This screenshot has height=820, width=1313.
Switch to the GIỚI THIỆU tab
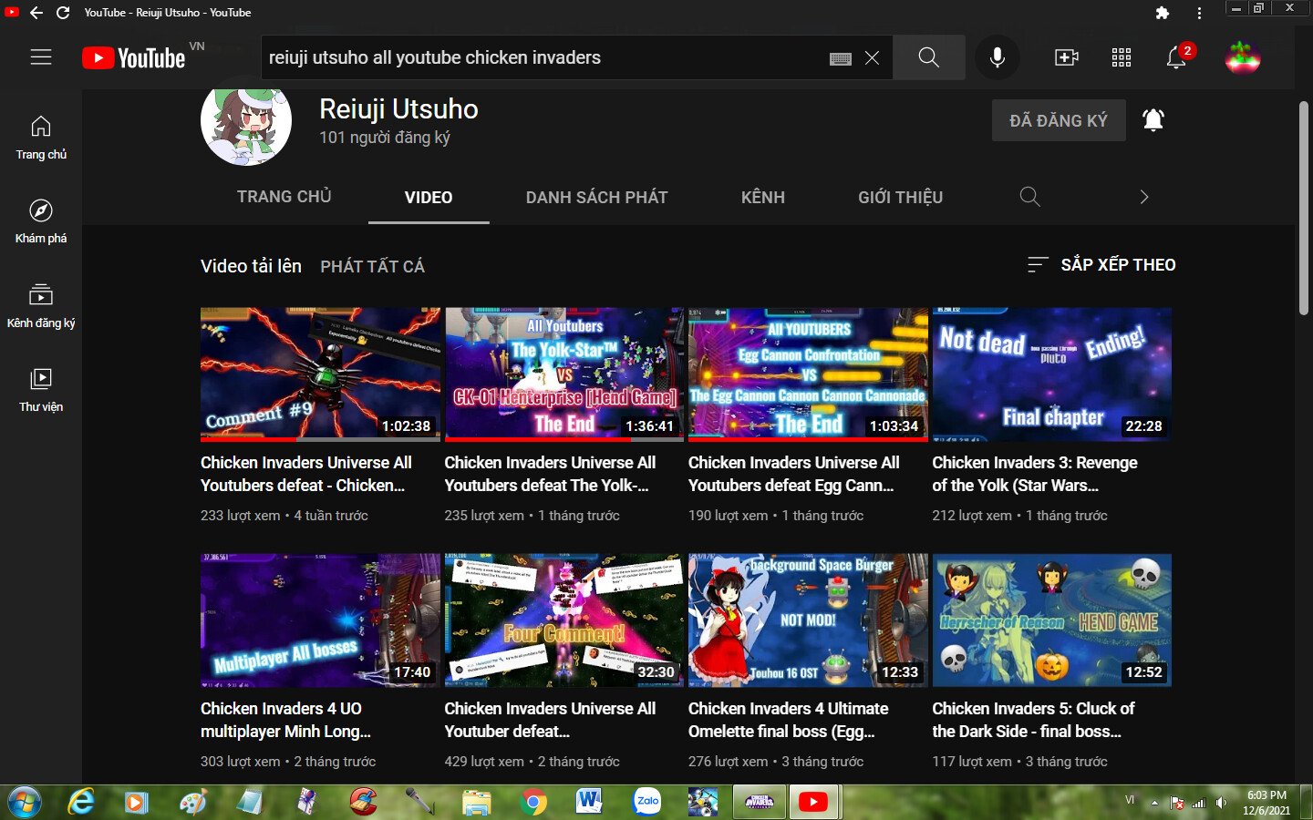coord(900,197)
